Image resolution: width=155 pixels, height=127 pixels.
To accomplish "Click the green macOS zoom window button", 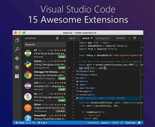I will (x=24, y=33).
